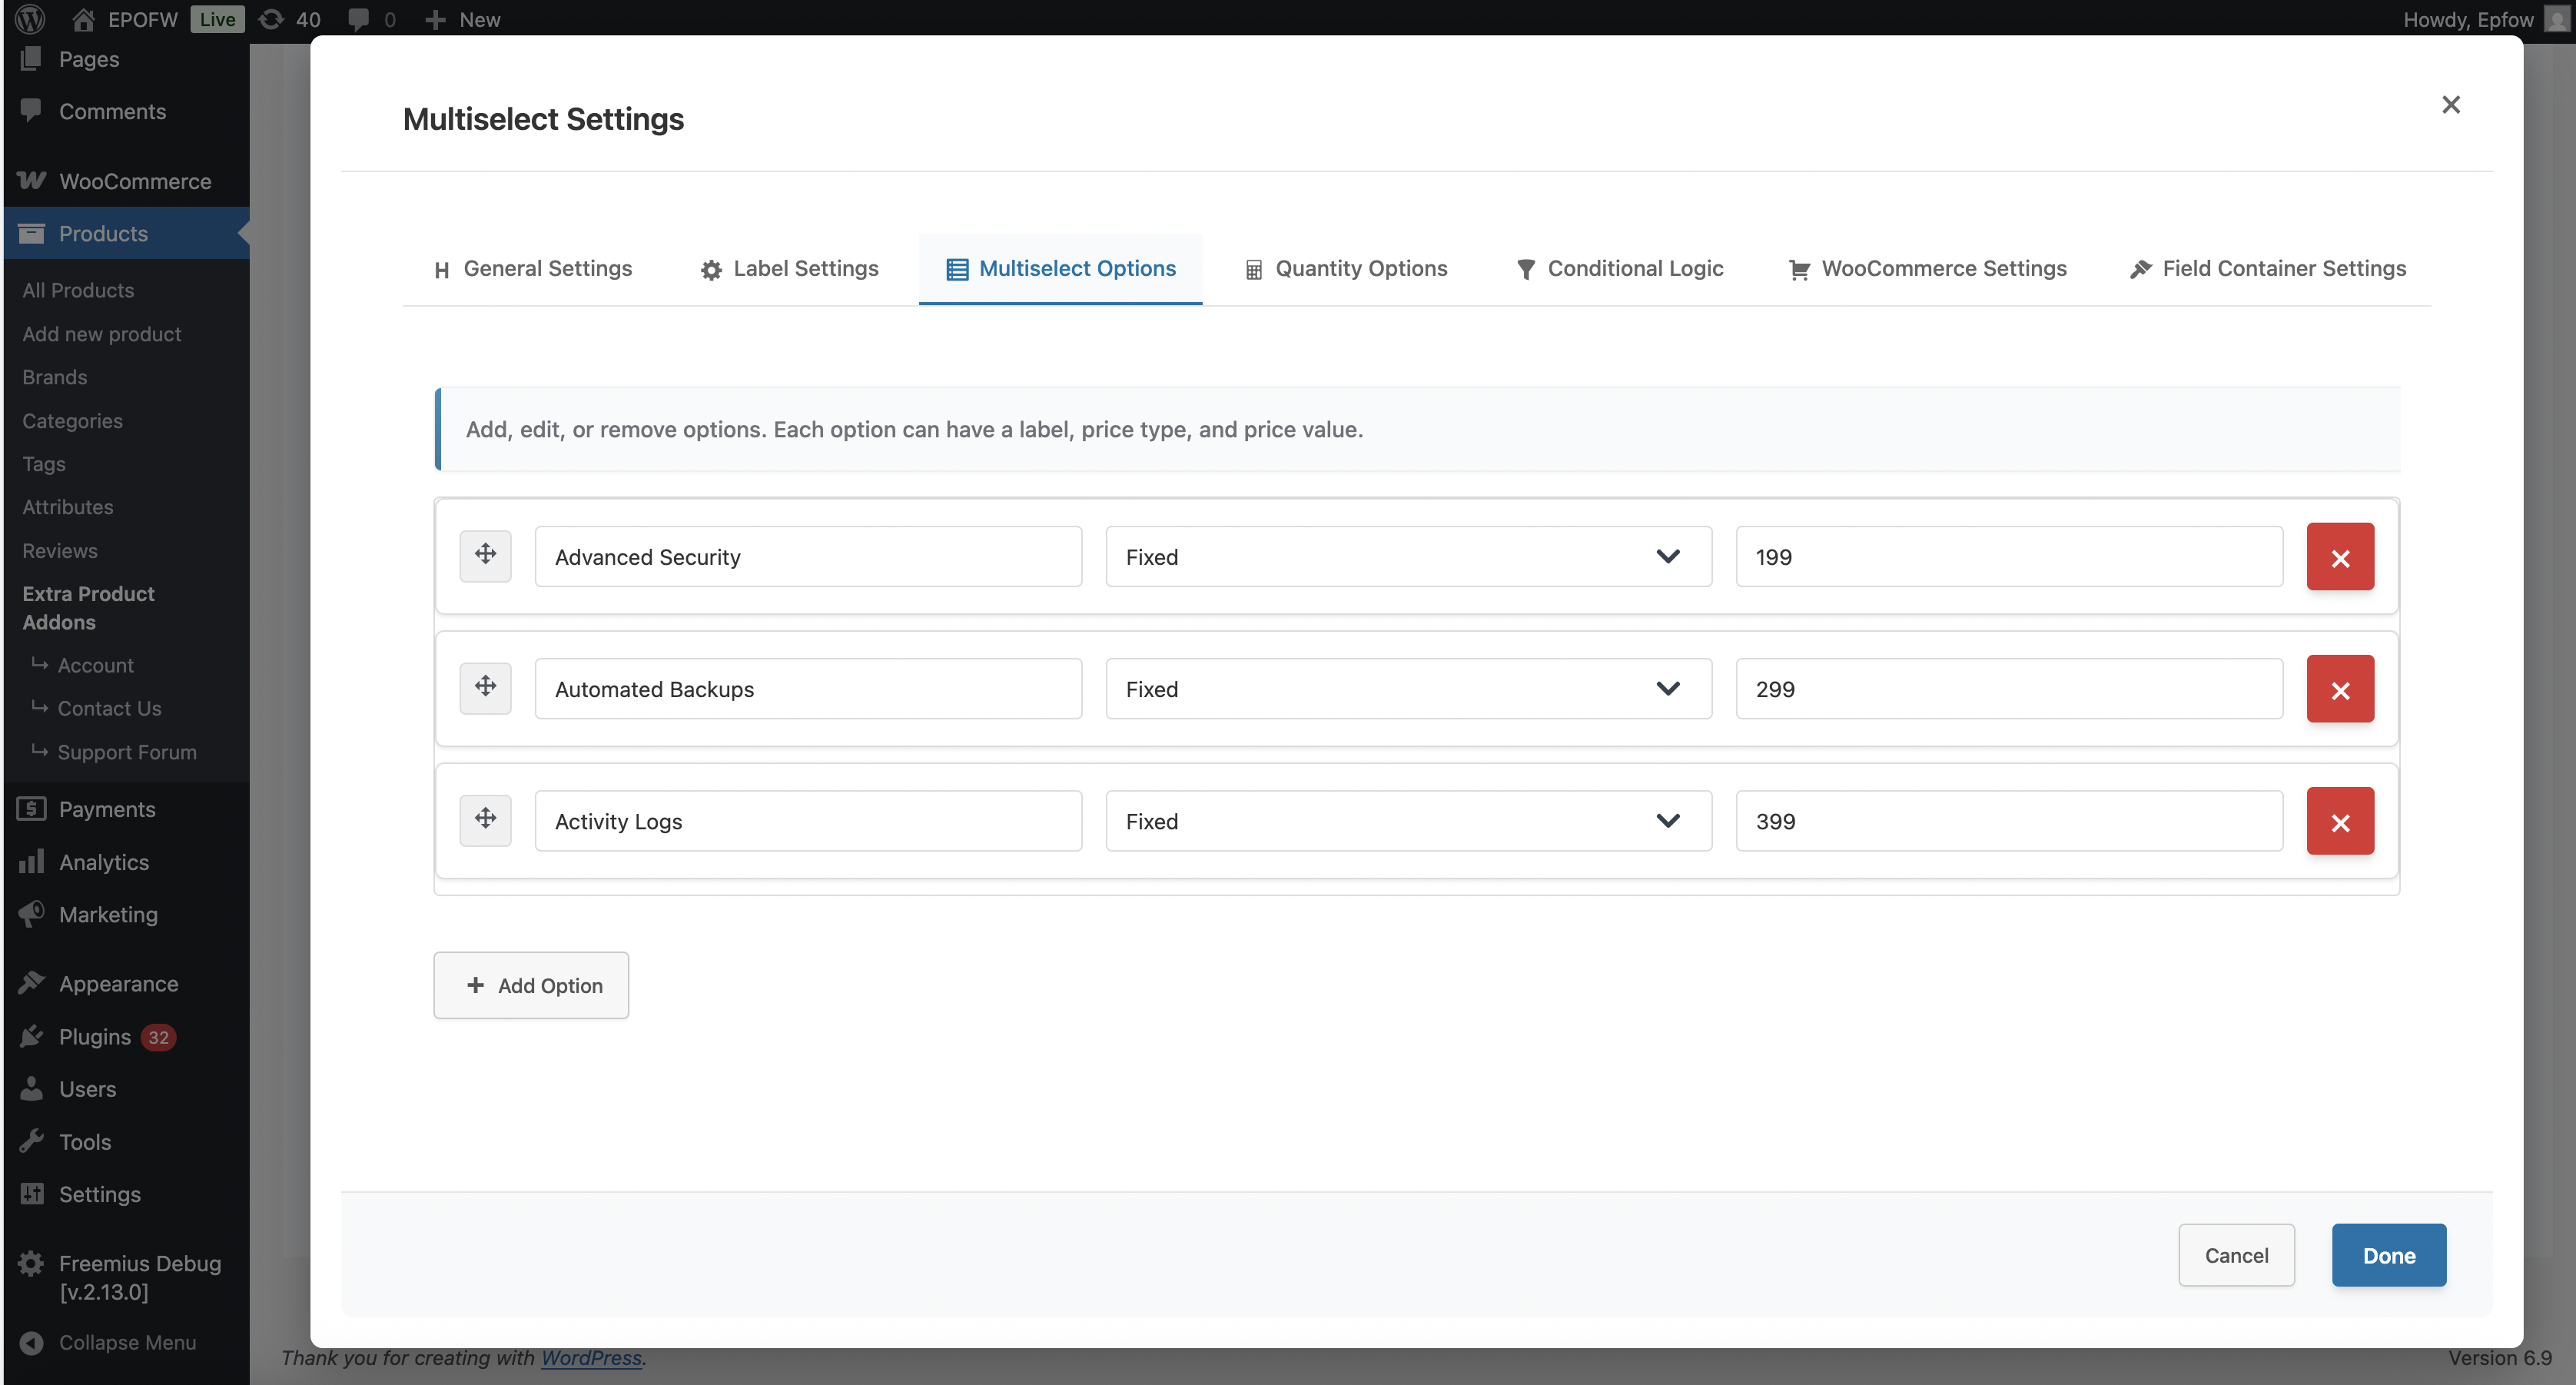Go to Label Settings tab
This screenshot has width=2576, height=1385.
coord(789,268)
